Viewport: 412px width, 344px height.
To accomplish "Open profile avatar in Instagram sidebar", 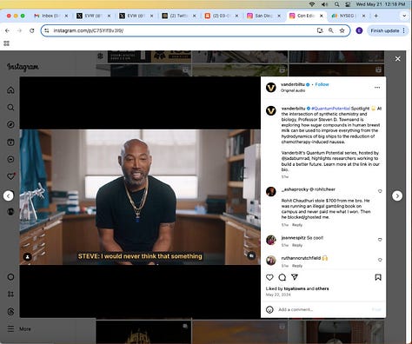I will coord(10,211).
